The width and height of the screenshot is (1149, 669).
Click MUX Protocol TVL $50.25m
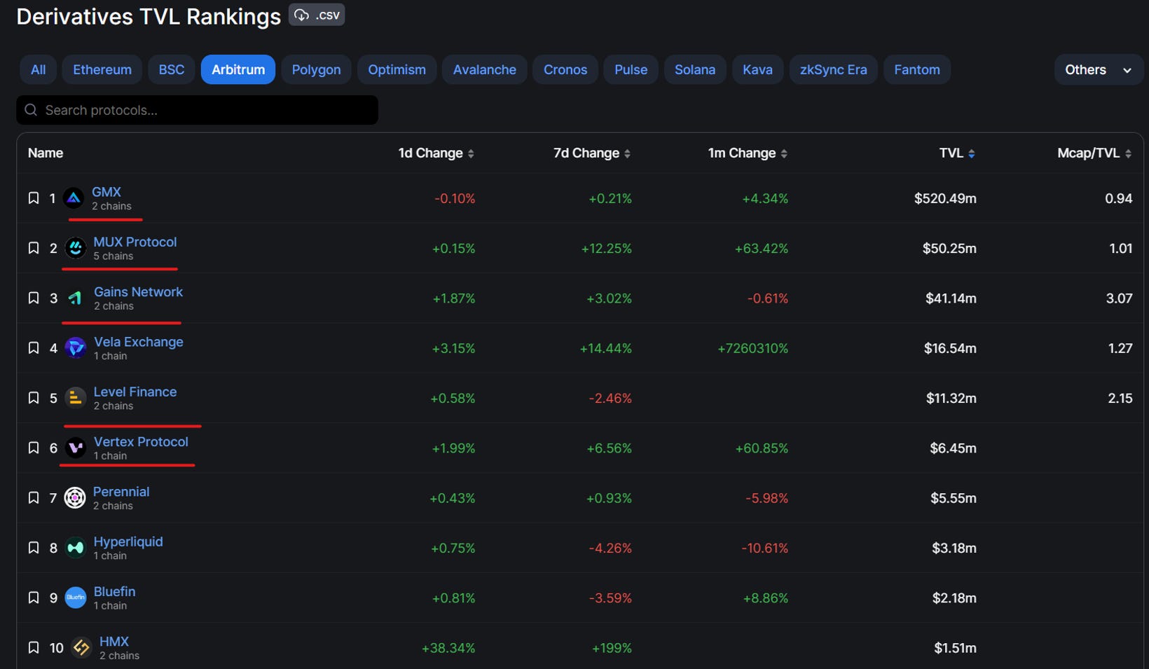[x=949, y=248]
